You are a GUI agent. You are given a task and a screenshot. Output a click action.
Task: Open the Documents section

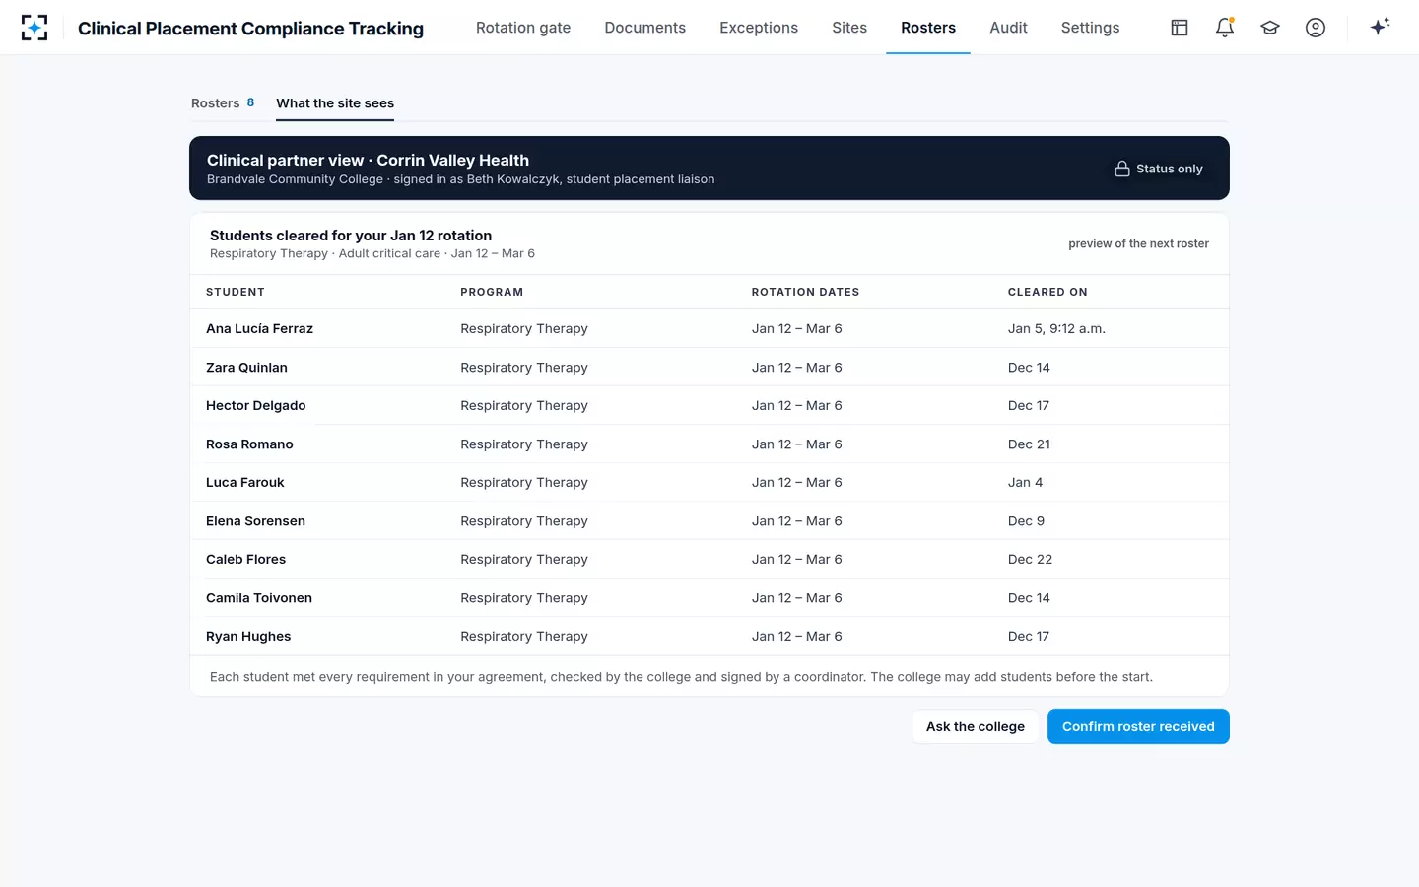click(x=645, y=28)
